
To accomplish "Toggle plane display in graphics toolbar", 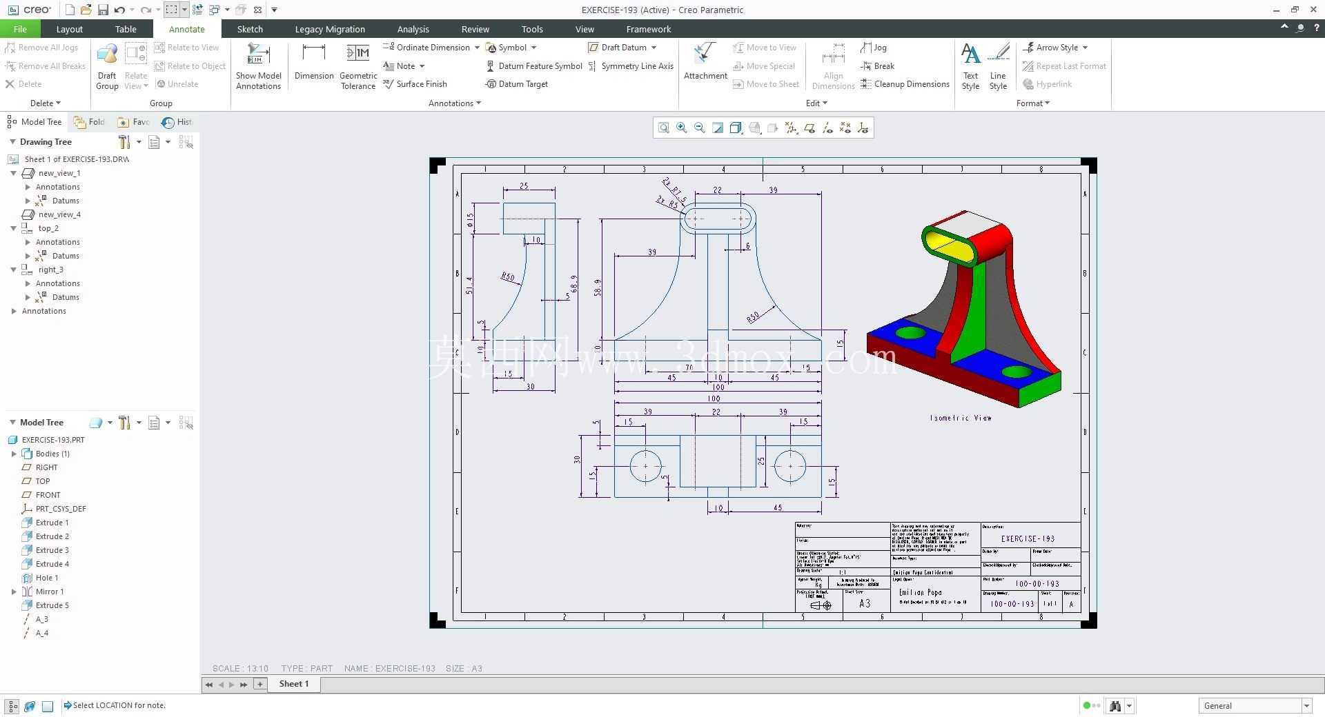I will [809, 128].
